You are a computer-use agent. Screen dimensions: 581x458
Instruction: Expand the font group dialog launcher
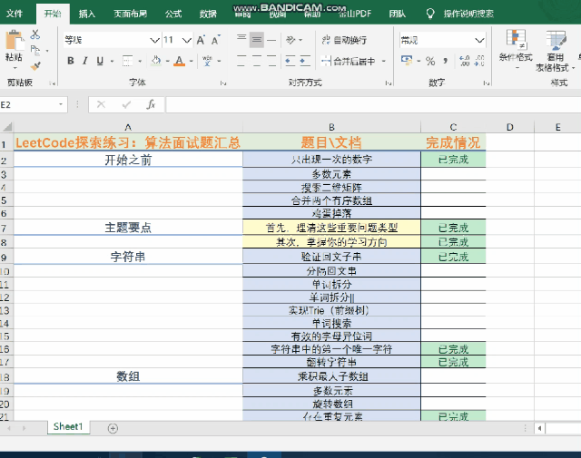pyautogui.click(x=223, y=83)
